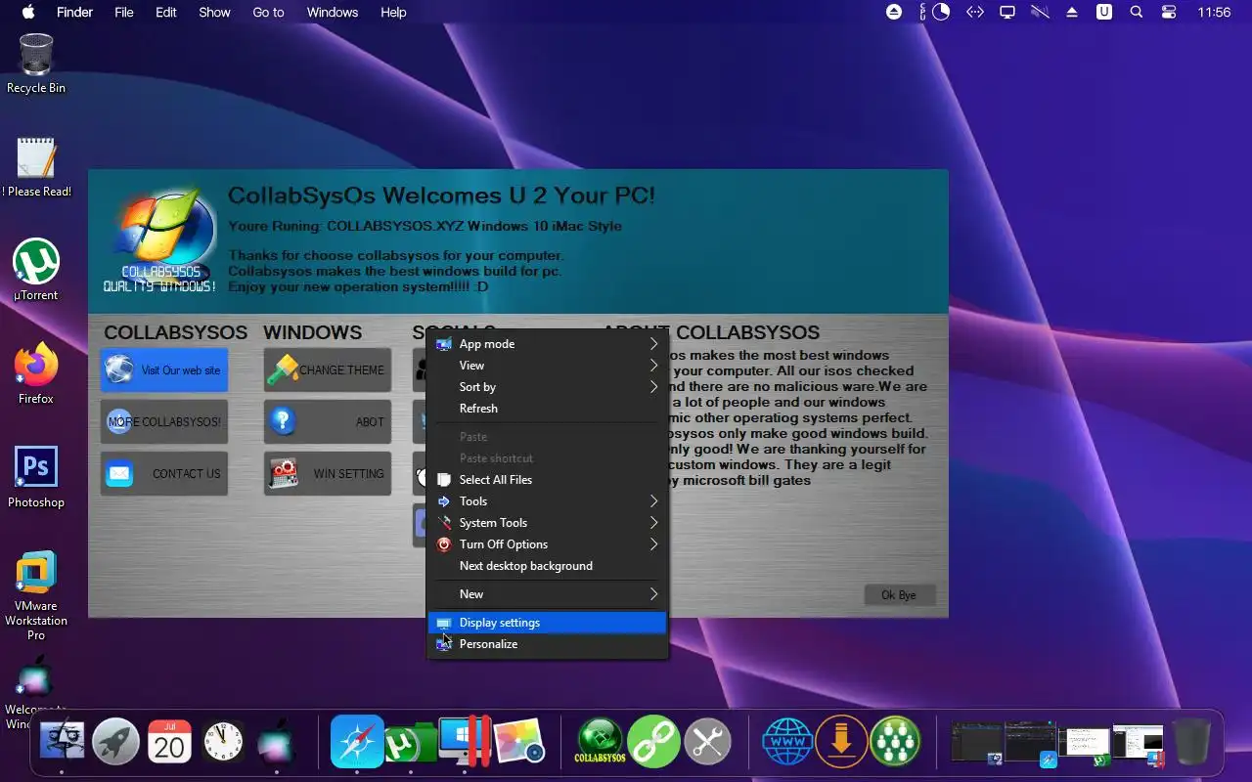Open the Please Read! notepad icon
Image resolution: width=1252 pixels, height=782 pixels.
coord(36,167)
